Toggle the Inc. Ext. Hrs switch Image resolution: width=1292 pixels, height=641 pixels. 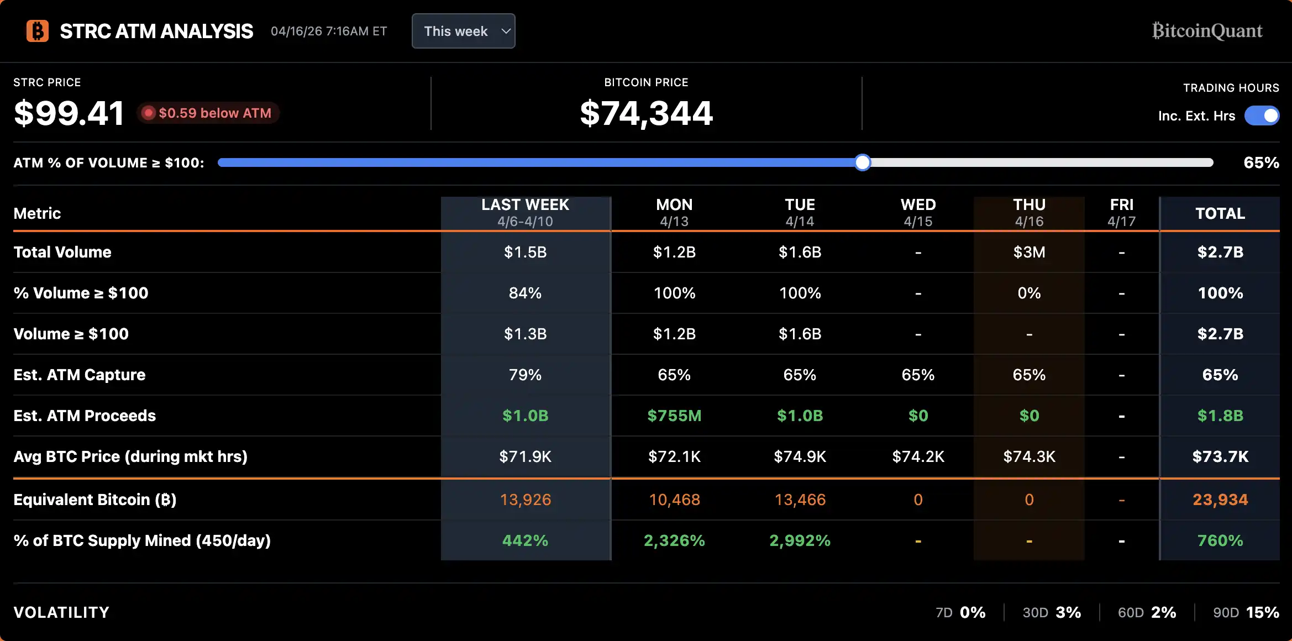pos(1262,115)
